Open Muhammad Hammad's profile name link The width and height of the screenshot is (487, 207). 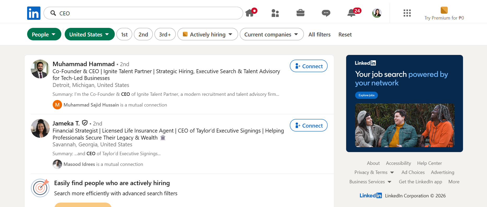coord(83,64)
